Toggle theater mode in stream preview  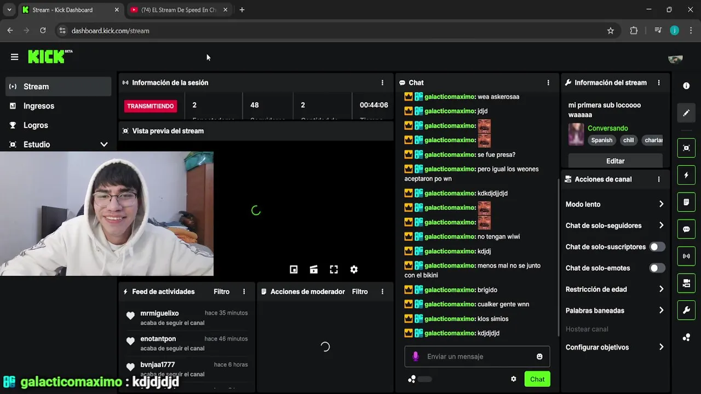tap(314, 269)
